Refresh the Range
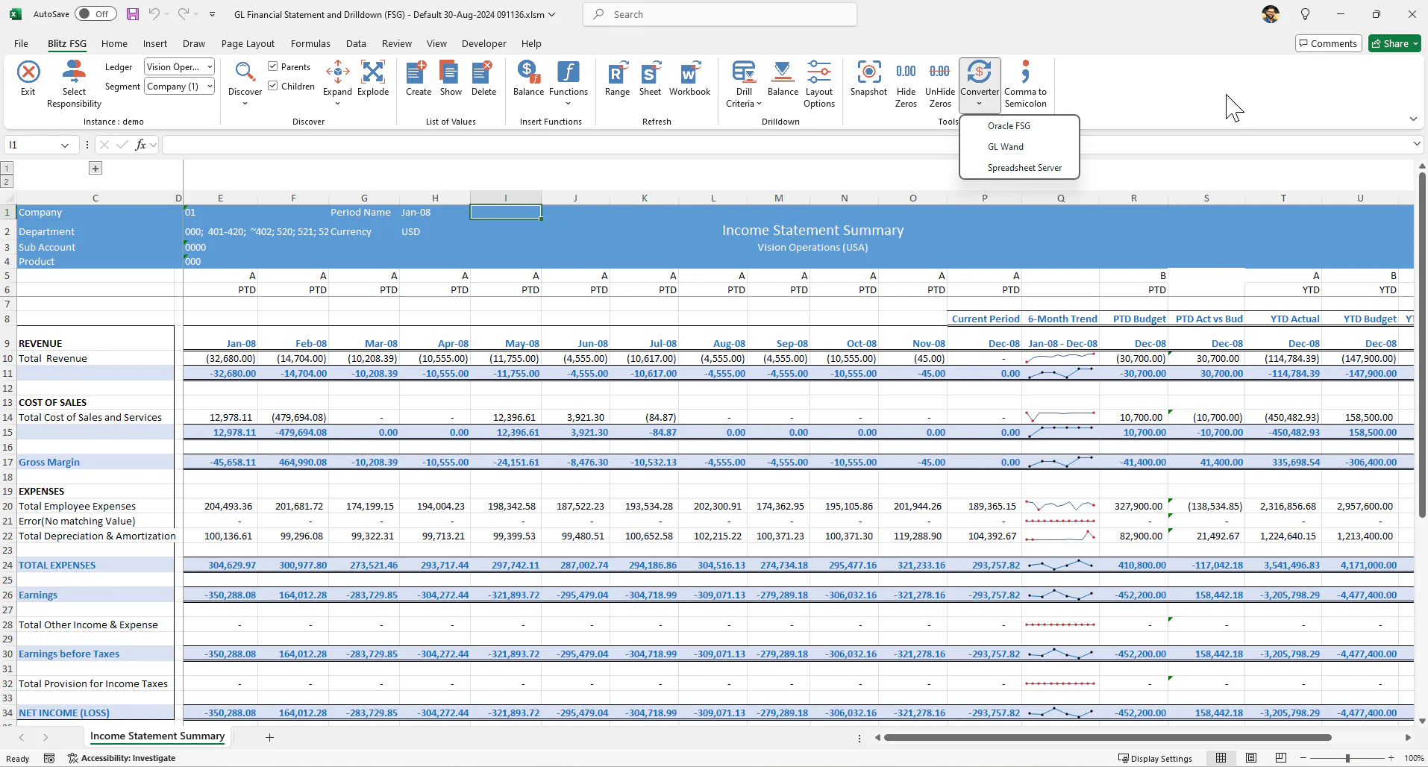Image resolution: width=1428 pixels, height=767 pixels. pyautogui.click(x=617, y=78)
